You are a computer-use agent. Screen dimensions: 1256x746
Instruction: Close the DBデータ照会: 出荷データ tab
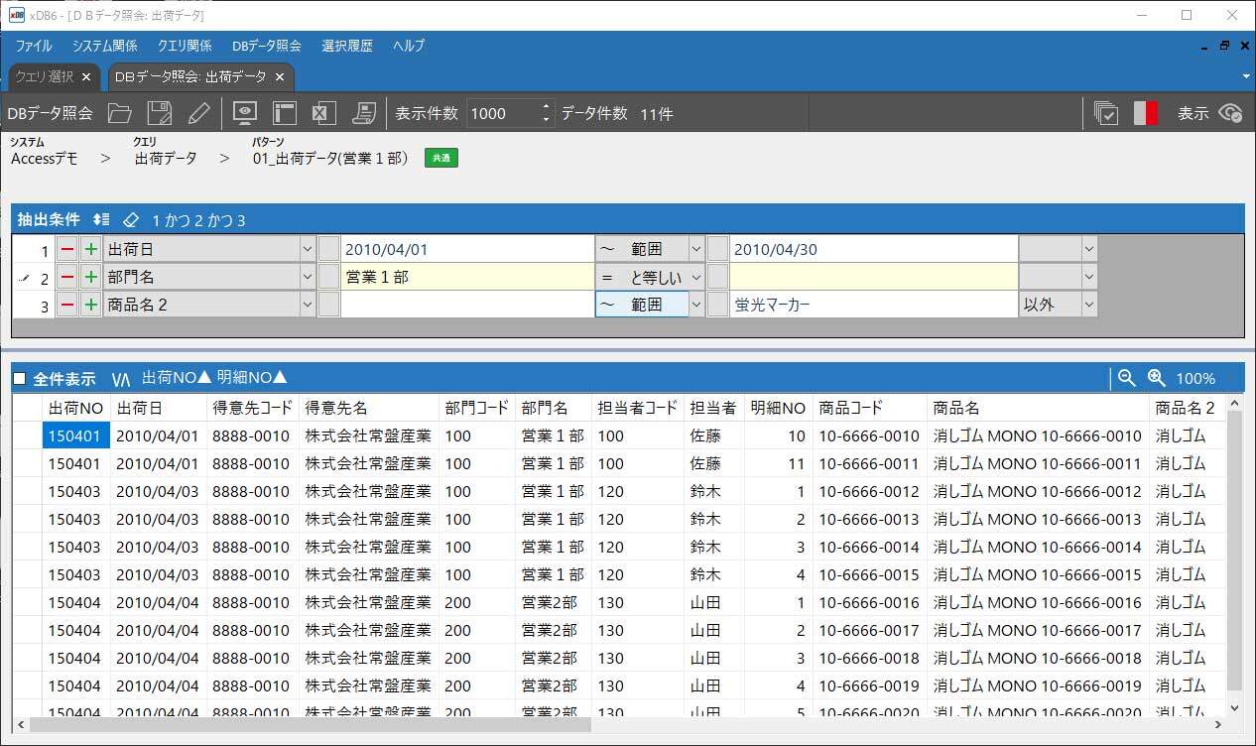[280, 76]
